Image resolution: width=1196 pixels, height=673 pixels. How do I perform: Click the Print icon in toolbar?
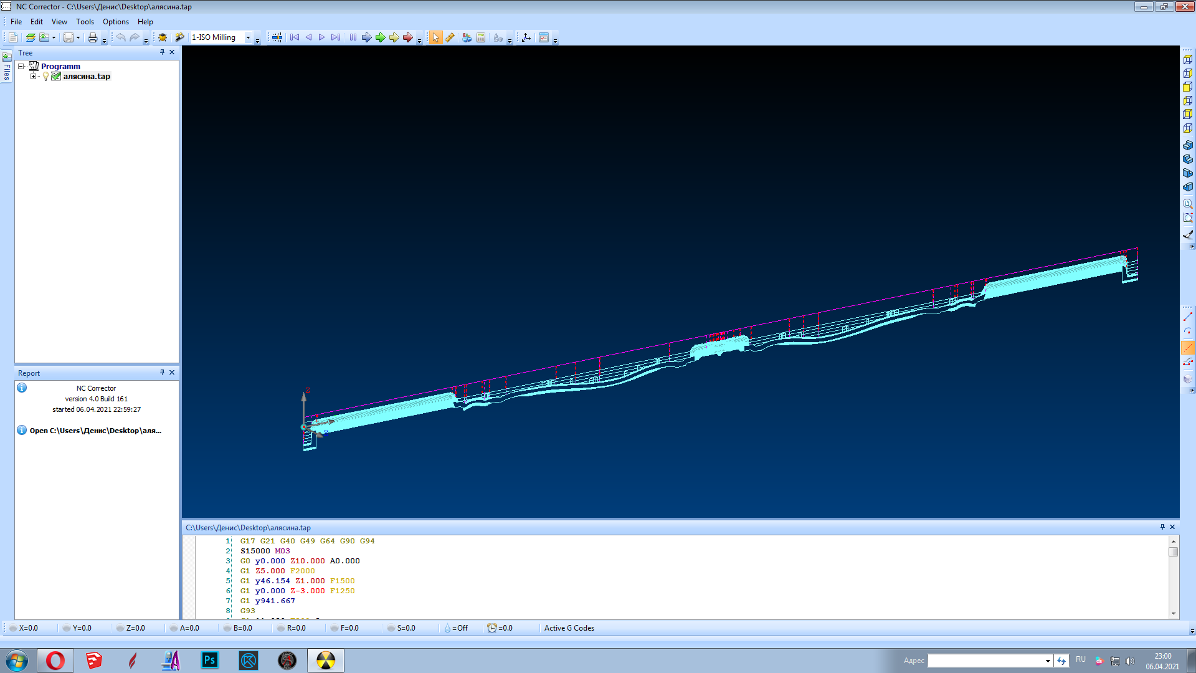click(x=92, y=37)
